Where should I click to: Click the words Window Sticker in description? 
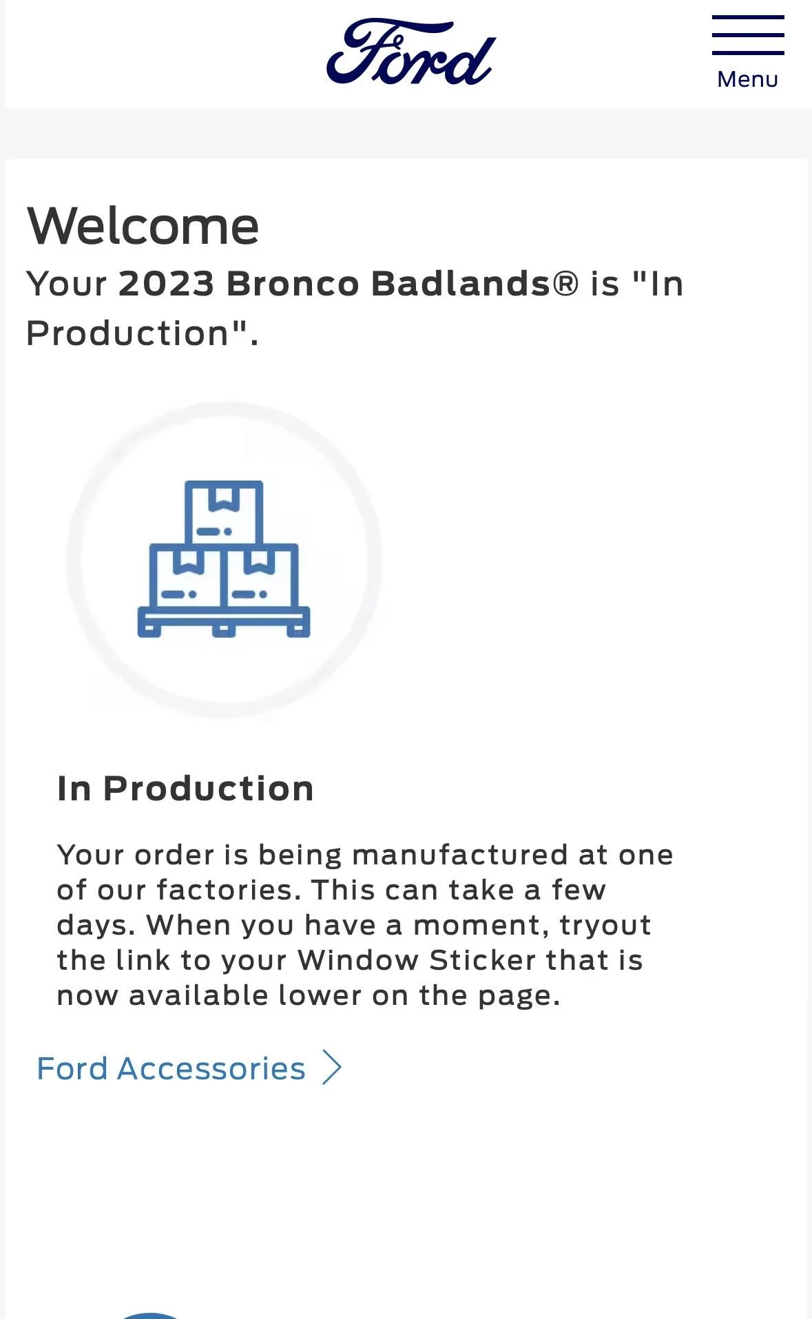pyautogui.click(x=417, y=959)
